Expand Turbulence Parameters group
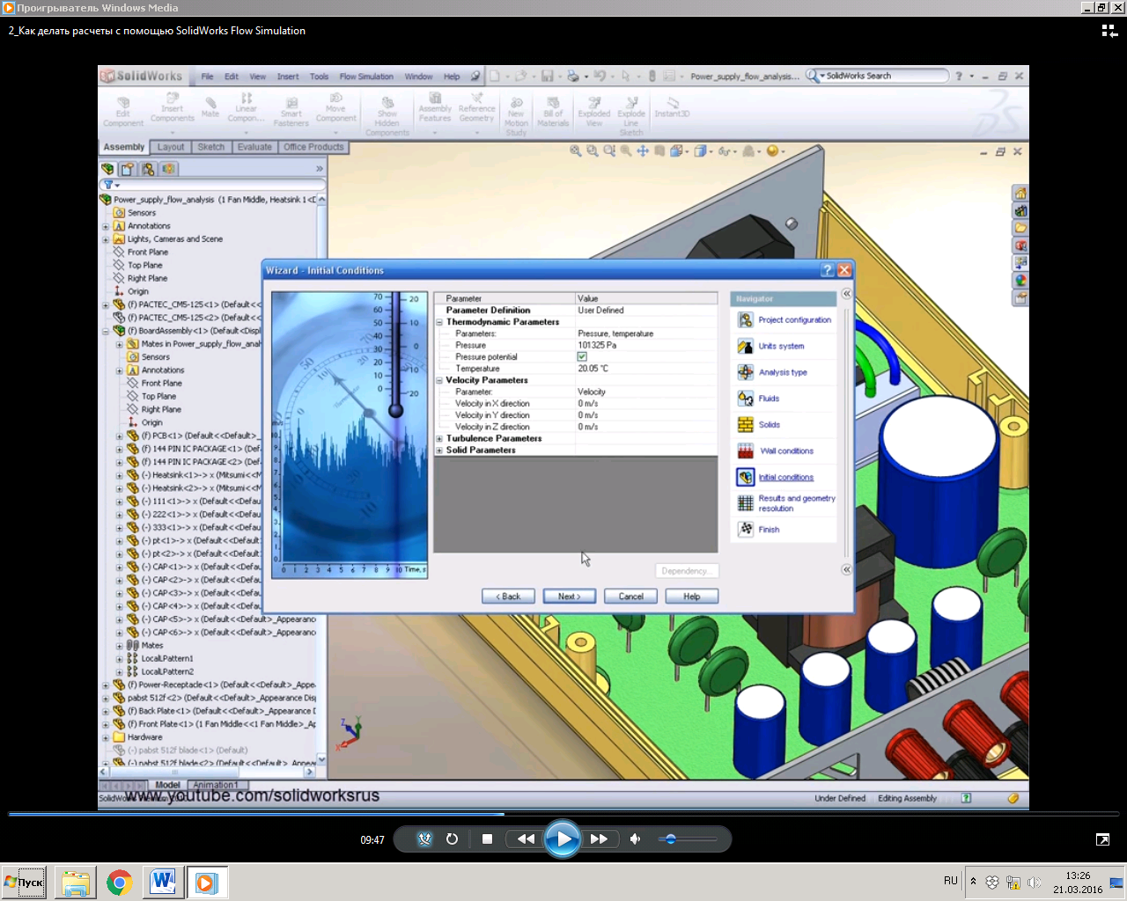 pyautogui.click(x=439, y=438)
